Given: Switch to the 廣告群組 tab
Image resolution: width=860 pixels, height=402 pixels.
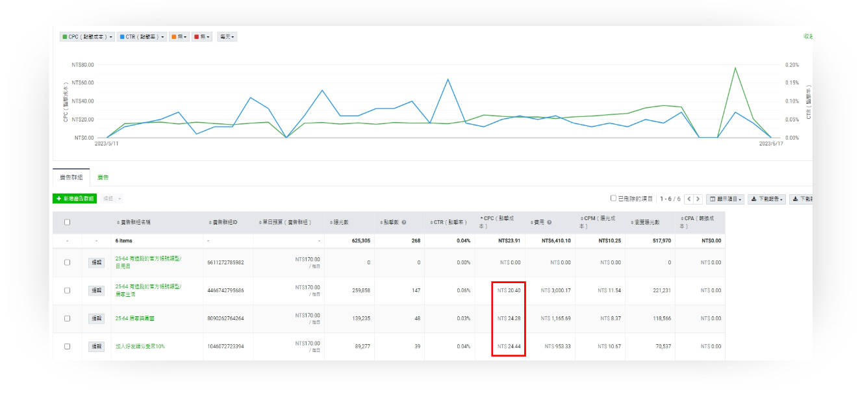Looking at the screenshot, I should coord(71,177).
